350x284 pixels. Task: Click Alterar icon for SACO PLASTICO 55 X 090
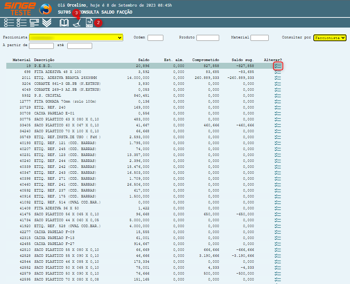[278, 256]
